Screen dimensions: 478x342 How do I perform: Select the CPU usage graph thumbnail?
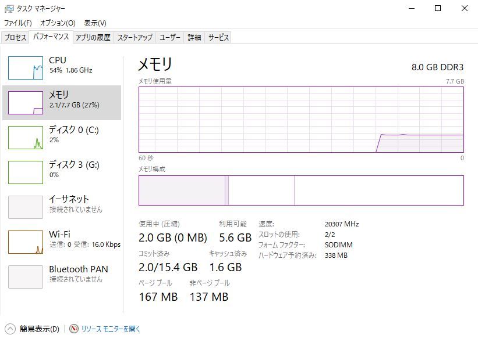[26, 68]
